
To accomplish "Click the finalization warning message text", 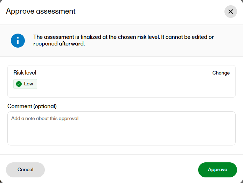I will click(124, 40).
